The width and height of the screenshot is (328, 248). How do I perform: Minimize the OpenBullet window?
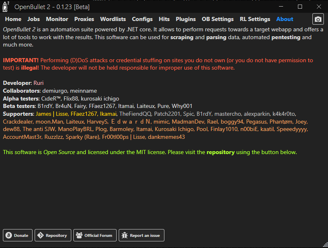pyautogui.click(x=281, y=7)
